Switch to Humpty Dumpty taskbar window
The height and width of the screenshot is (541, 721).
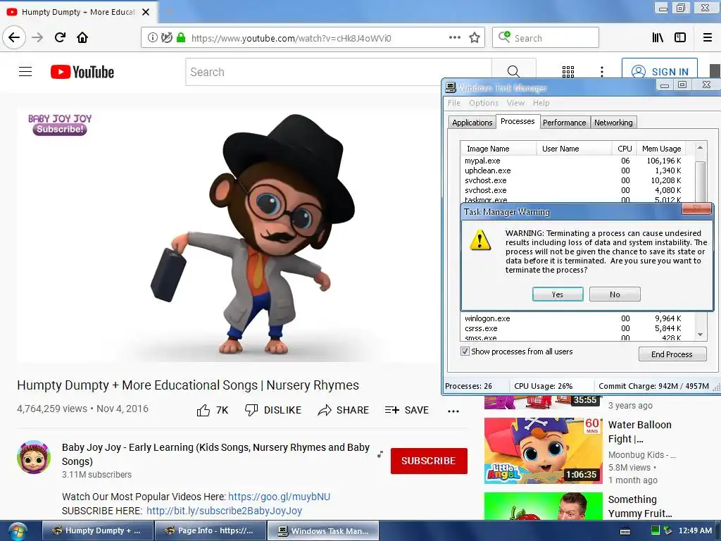tap(97, 531)
